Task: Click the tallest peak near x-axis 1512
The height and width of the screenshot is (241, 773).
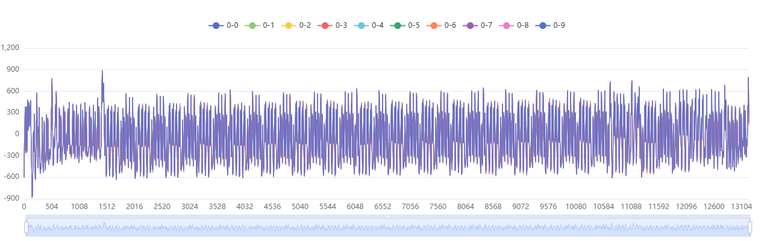Action: click(102, 71)
